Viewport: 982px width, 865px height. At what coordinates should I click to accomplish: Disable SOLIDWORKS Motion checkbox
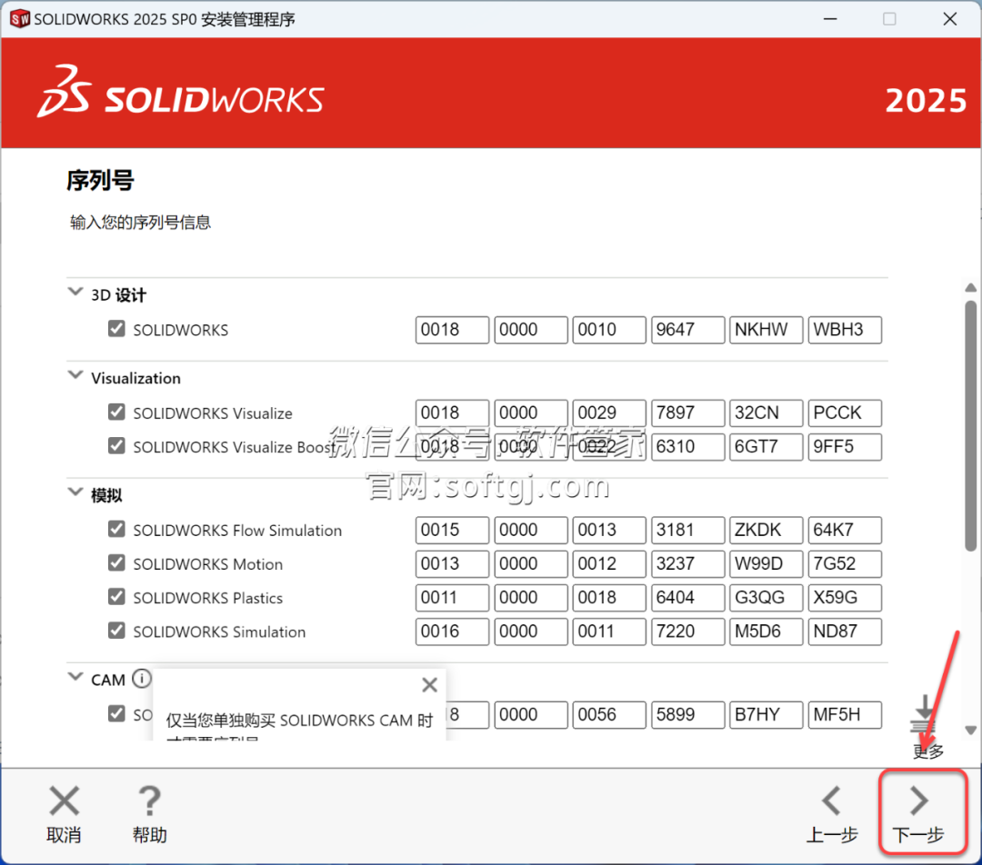116,562
